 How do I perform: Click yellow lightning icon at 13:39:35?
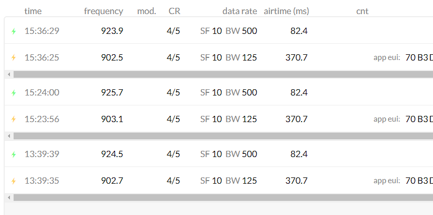[x=14, y=181]
